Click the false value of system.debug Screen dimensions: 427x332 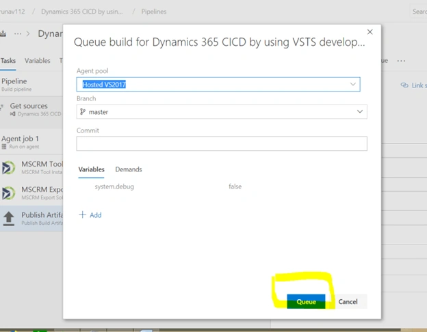(x=235, y=186)
